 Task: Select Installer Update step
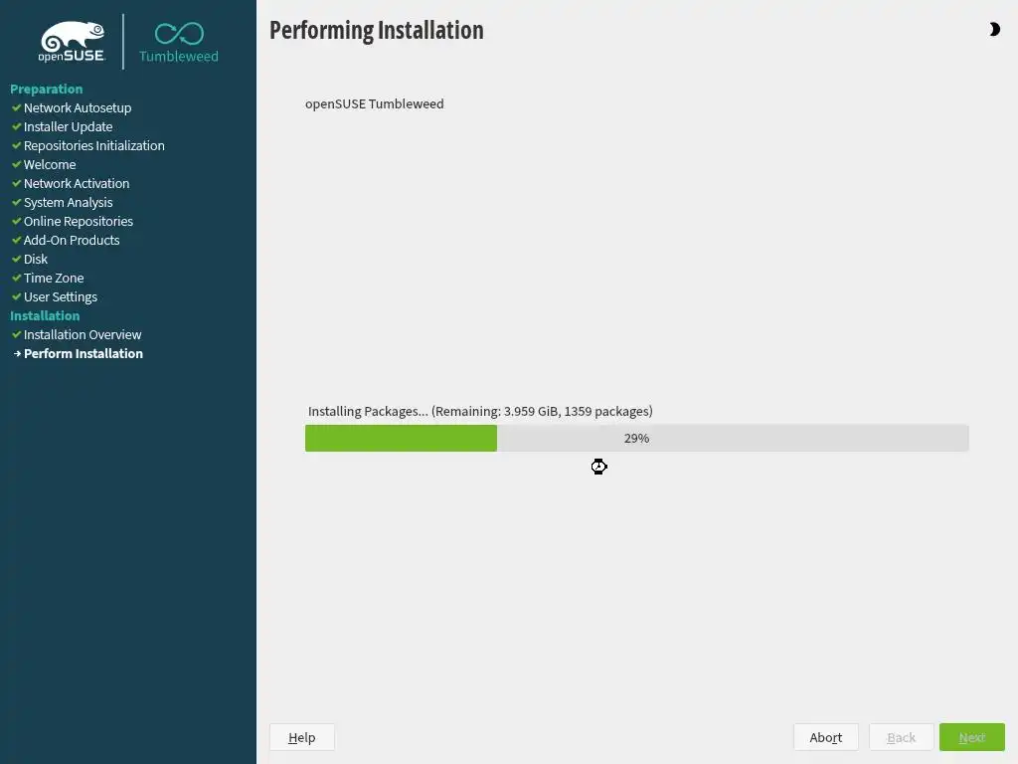tap(69, 126)
